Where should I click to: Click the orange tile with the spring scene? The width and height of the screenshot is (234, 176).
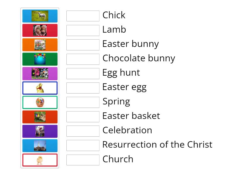[x=40, y=45]
